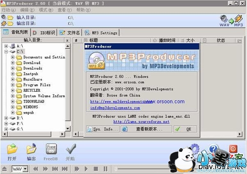This screenshot has height=174, width=247.
Task: Click the 标题 column header
Action: [x=117, y=40]
